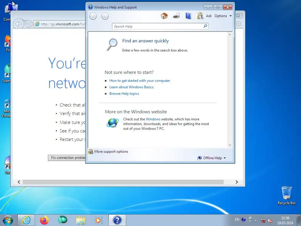
Task: Click the help icon in language bar
Action: pos(244,220)
